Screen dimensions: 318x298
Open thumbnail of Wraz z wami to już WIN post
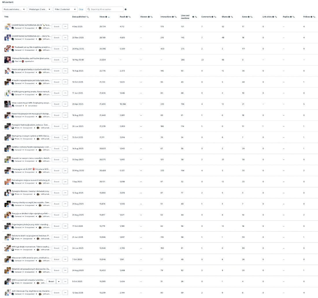[x=8, y=104]
